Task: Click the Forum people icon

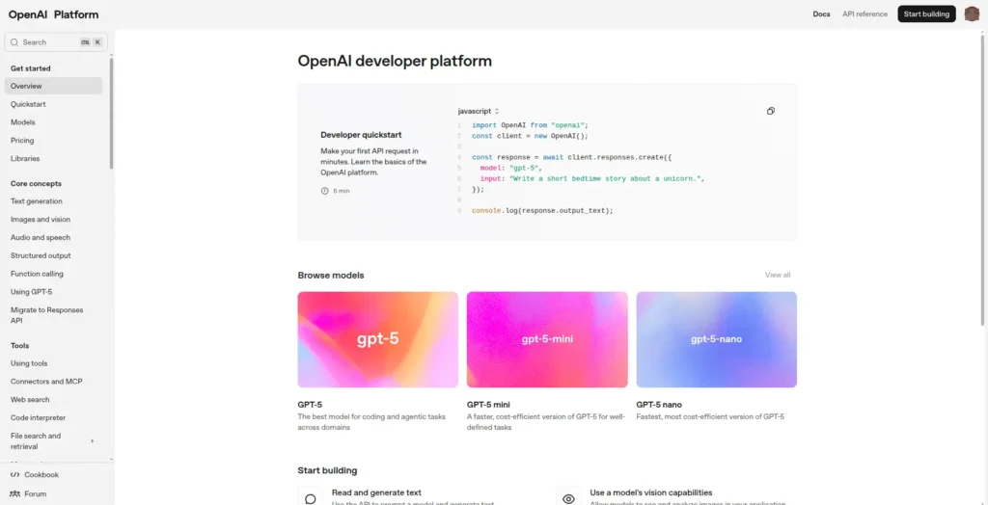Action: (15, 494)
